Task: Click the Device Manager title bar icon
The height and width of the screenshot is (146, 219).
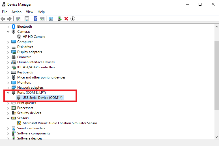Action: pos(3,5)
